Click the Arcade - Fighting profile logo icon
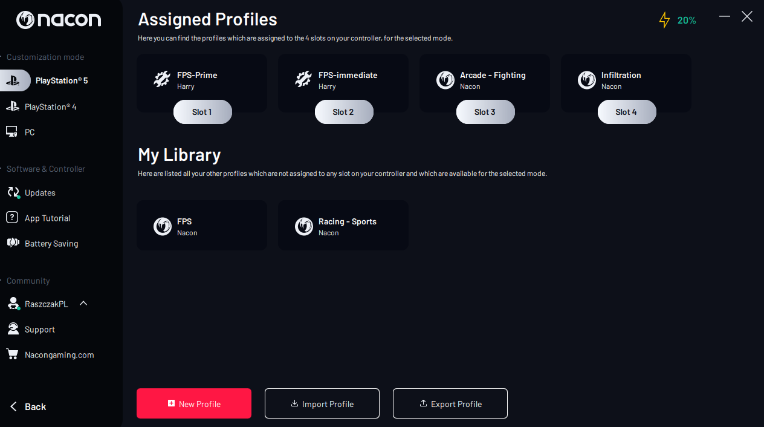764x427 pixels. [x=445, y=80]
